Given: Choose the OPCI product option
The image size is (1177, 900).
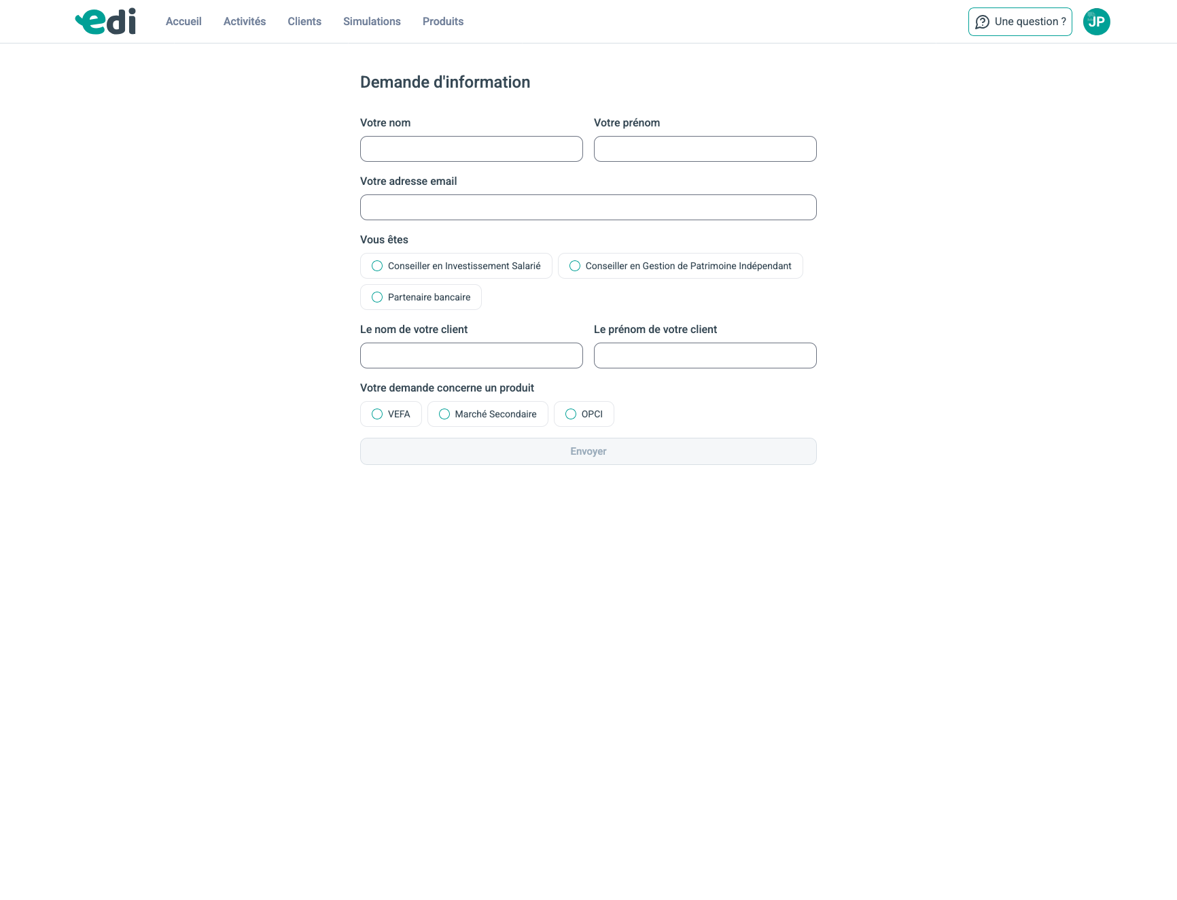Looking at the screenshot, I should click(x=571, y=414).
